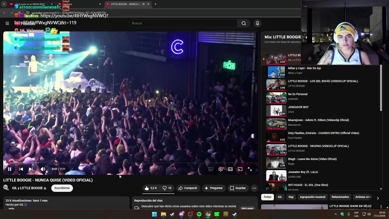This screenshot has width=389, height=219.
Task: Mute the video with the speaker icon
Action: (43, 169)
